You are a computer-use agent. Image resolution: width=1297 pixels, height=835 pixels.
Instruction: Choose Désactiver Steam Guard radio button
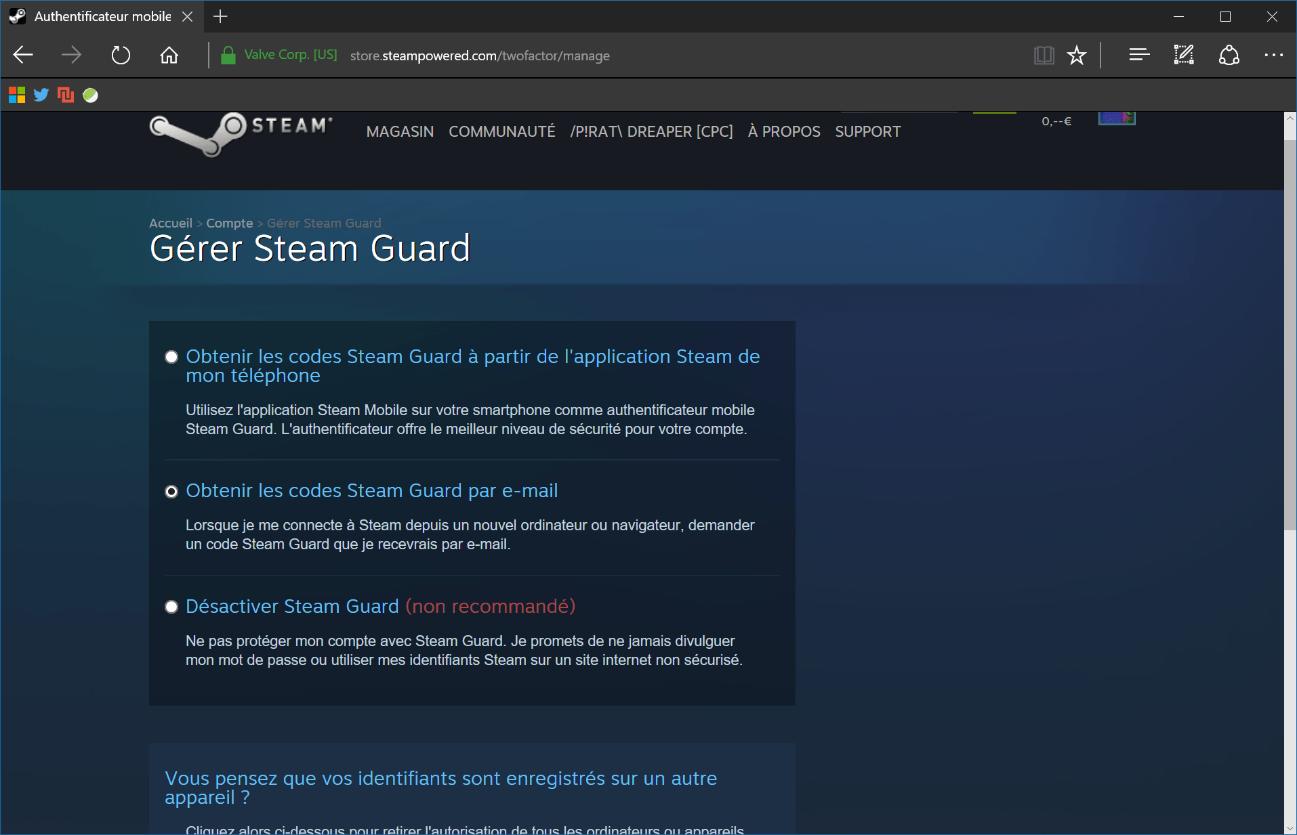(x=171, y=607)
